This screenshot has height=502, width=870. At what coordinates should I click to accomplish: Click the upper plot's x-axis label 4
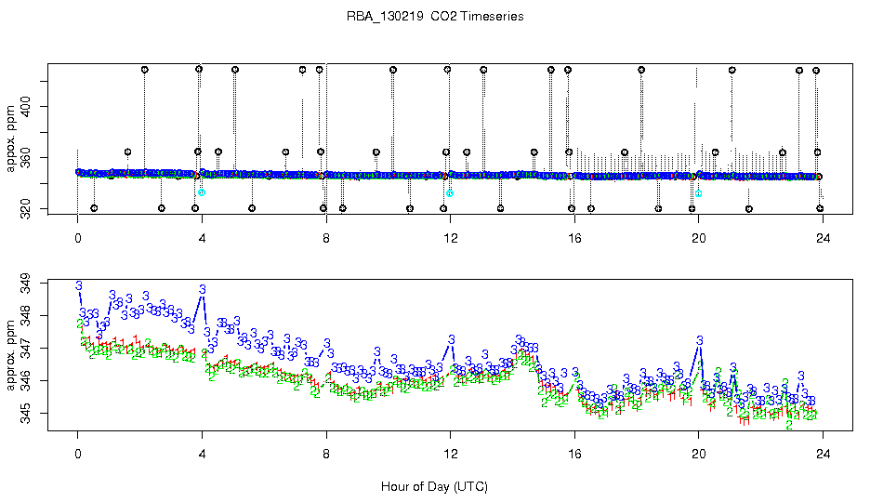click(x=202, y=239)
